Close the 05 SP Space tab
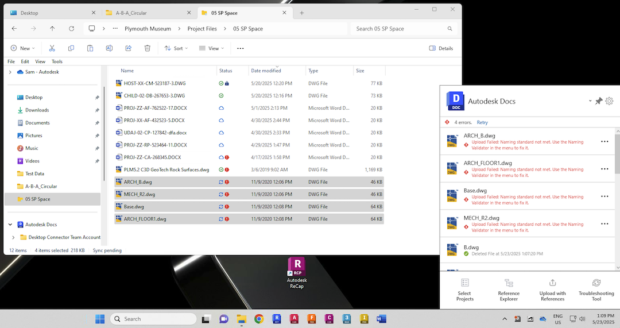This screenshot has width=620, height=328. click(284, 13)
